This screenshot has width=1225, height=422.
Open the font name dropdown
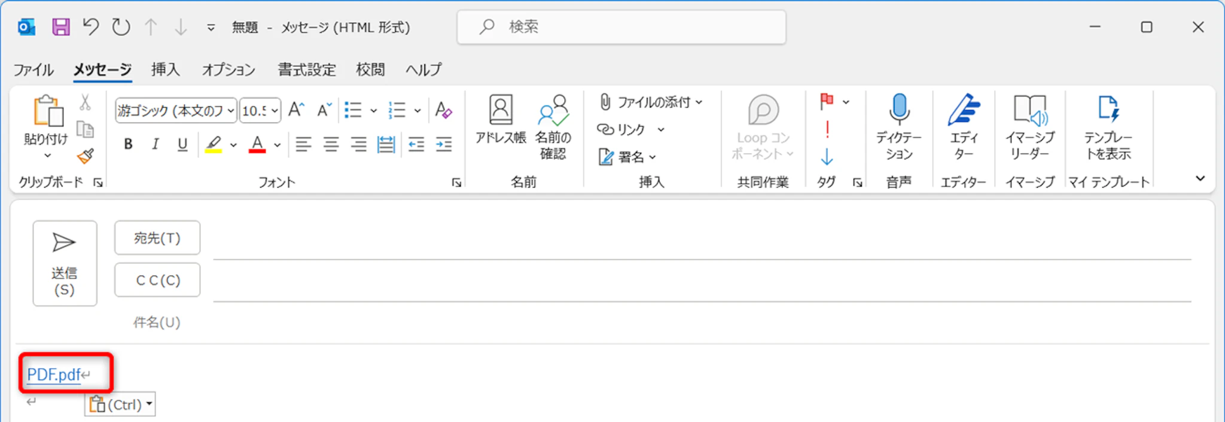tap(230, 111)
